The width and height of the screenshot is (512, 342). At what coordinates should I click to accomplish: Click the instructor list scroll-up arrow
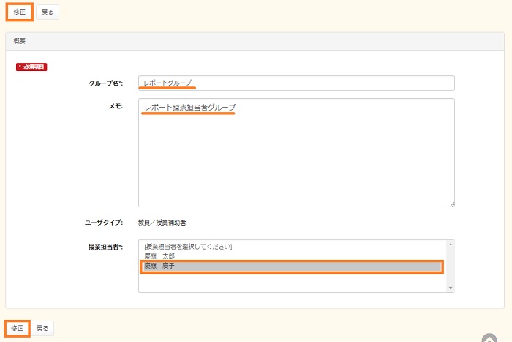coord(450,245)
